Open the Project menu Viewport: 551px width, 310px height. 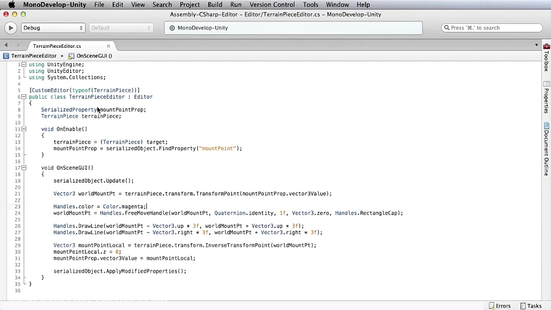coord(190,4)
